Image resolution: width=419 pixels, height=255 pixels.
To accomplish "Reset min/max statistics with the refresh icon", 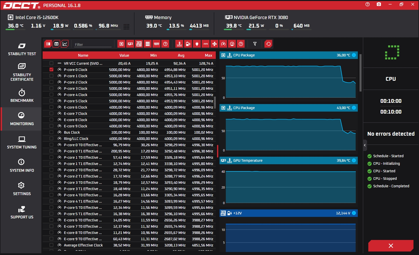I will click(x=268, y=44).
